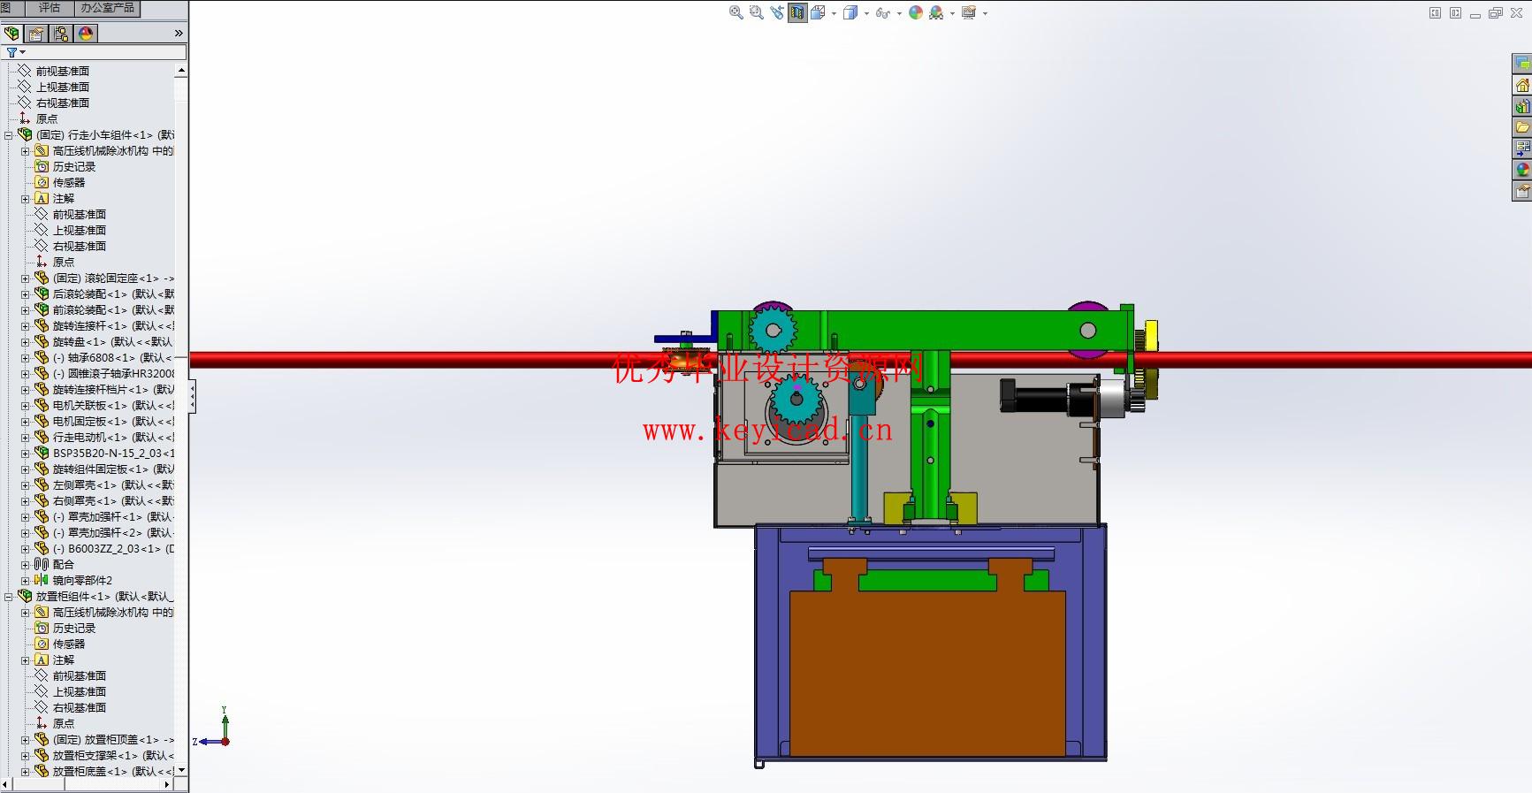Viewport: 1532px width, 793px height.
Task: Select the Zoom to Area tool
Action: coord(756,12)
